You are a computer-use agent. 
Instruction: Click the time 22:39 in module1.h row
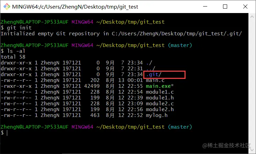(135, 98)
